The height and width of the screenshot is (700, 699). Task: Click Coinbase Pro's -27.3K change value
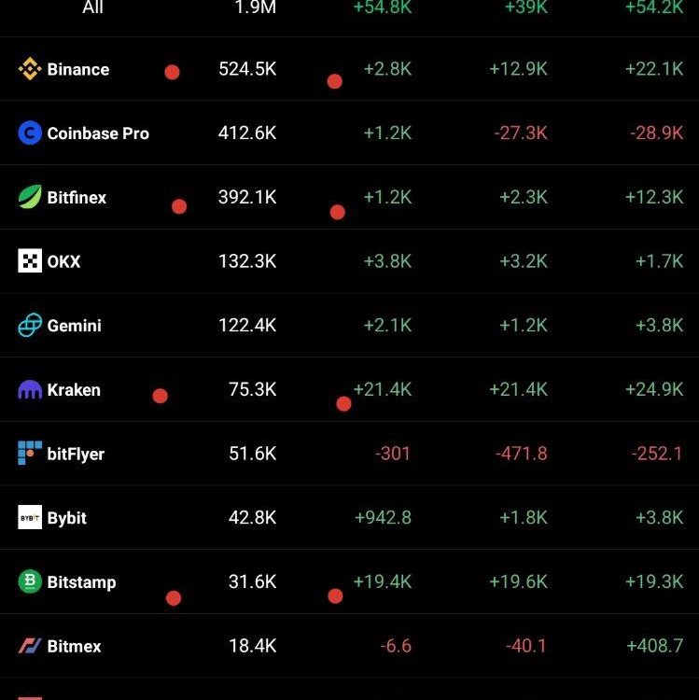click(521, 133)
